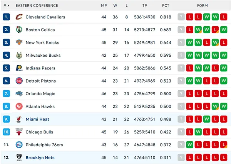The width and height of the screenshot is (231, 164).
Task: Click Milwaukee Bucks' last green W form badge
Action: click(x=224, y=55)
